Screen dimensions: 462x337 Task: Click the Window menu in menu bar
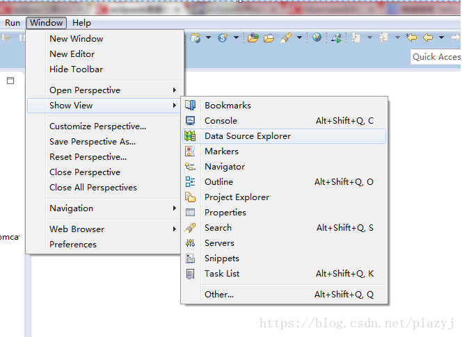[46, 23]
